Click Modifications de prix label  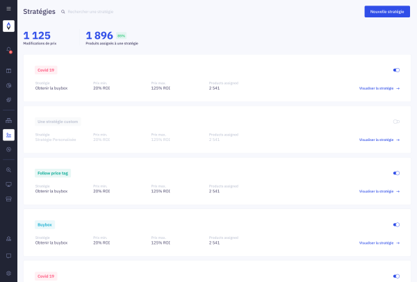[40, 43]
